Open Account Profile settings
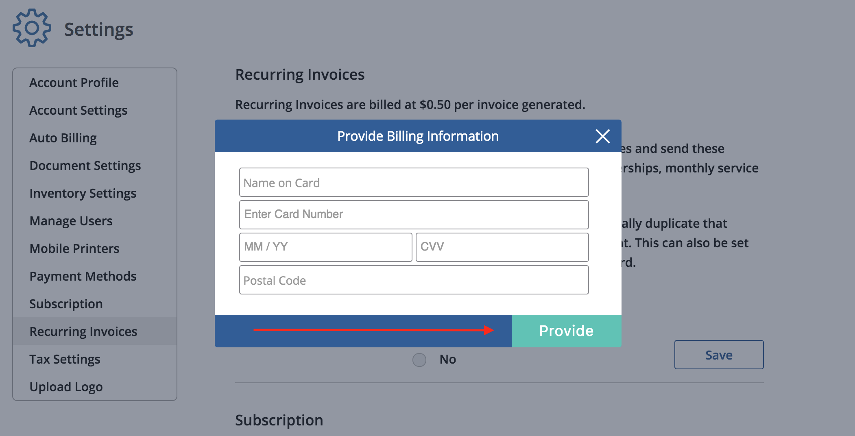Screen dimensions: 855x436 tap(74, 83)
